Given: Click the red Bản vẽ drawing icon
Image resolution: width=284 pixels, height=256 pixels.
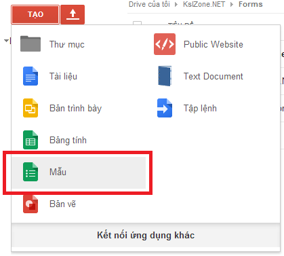Looking at the screenshot, I should [31, 204].
